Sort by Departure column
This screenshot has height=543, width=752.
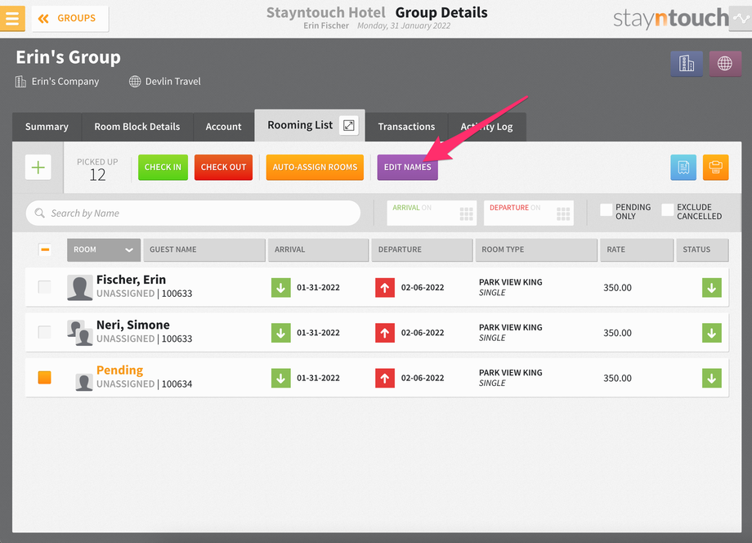pos(422,250)
